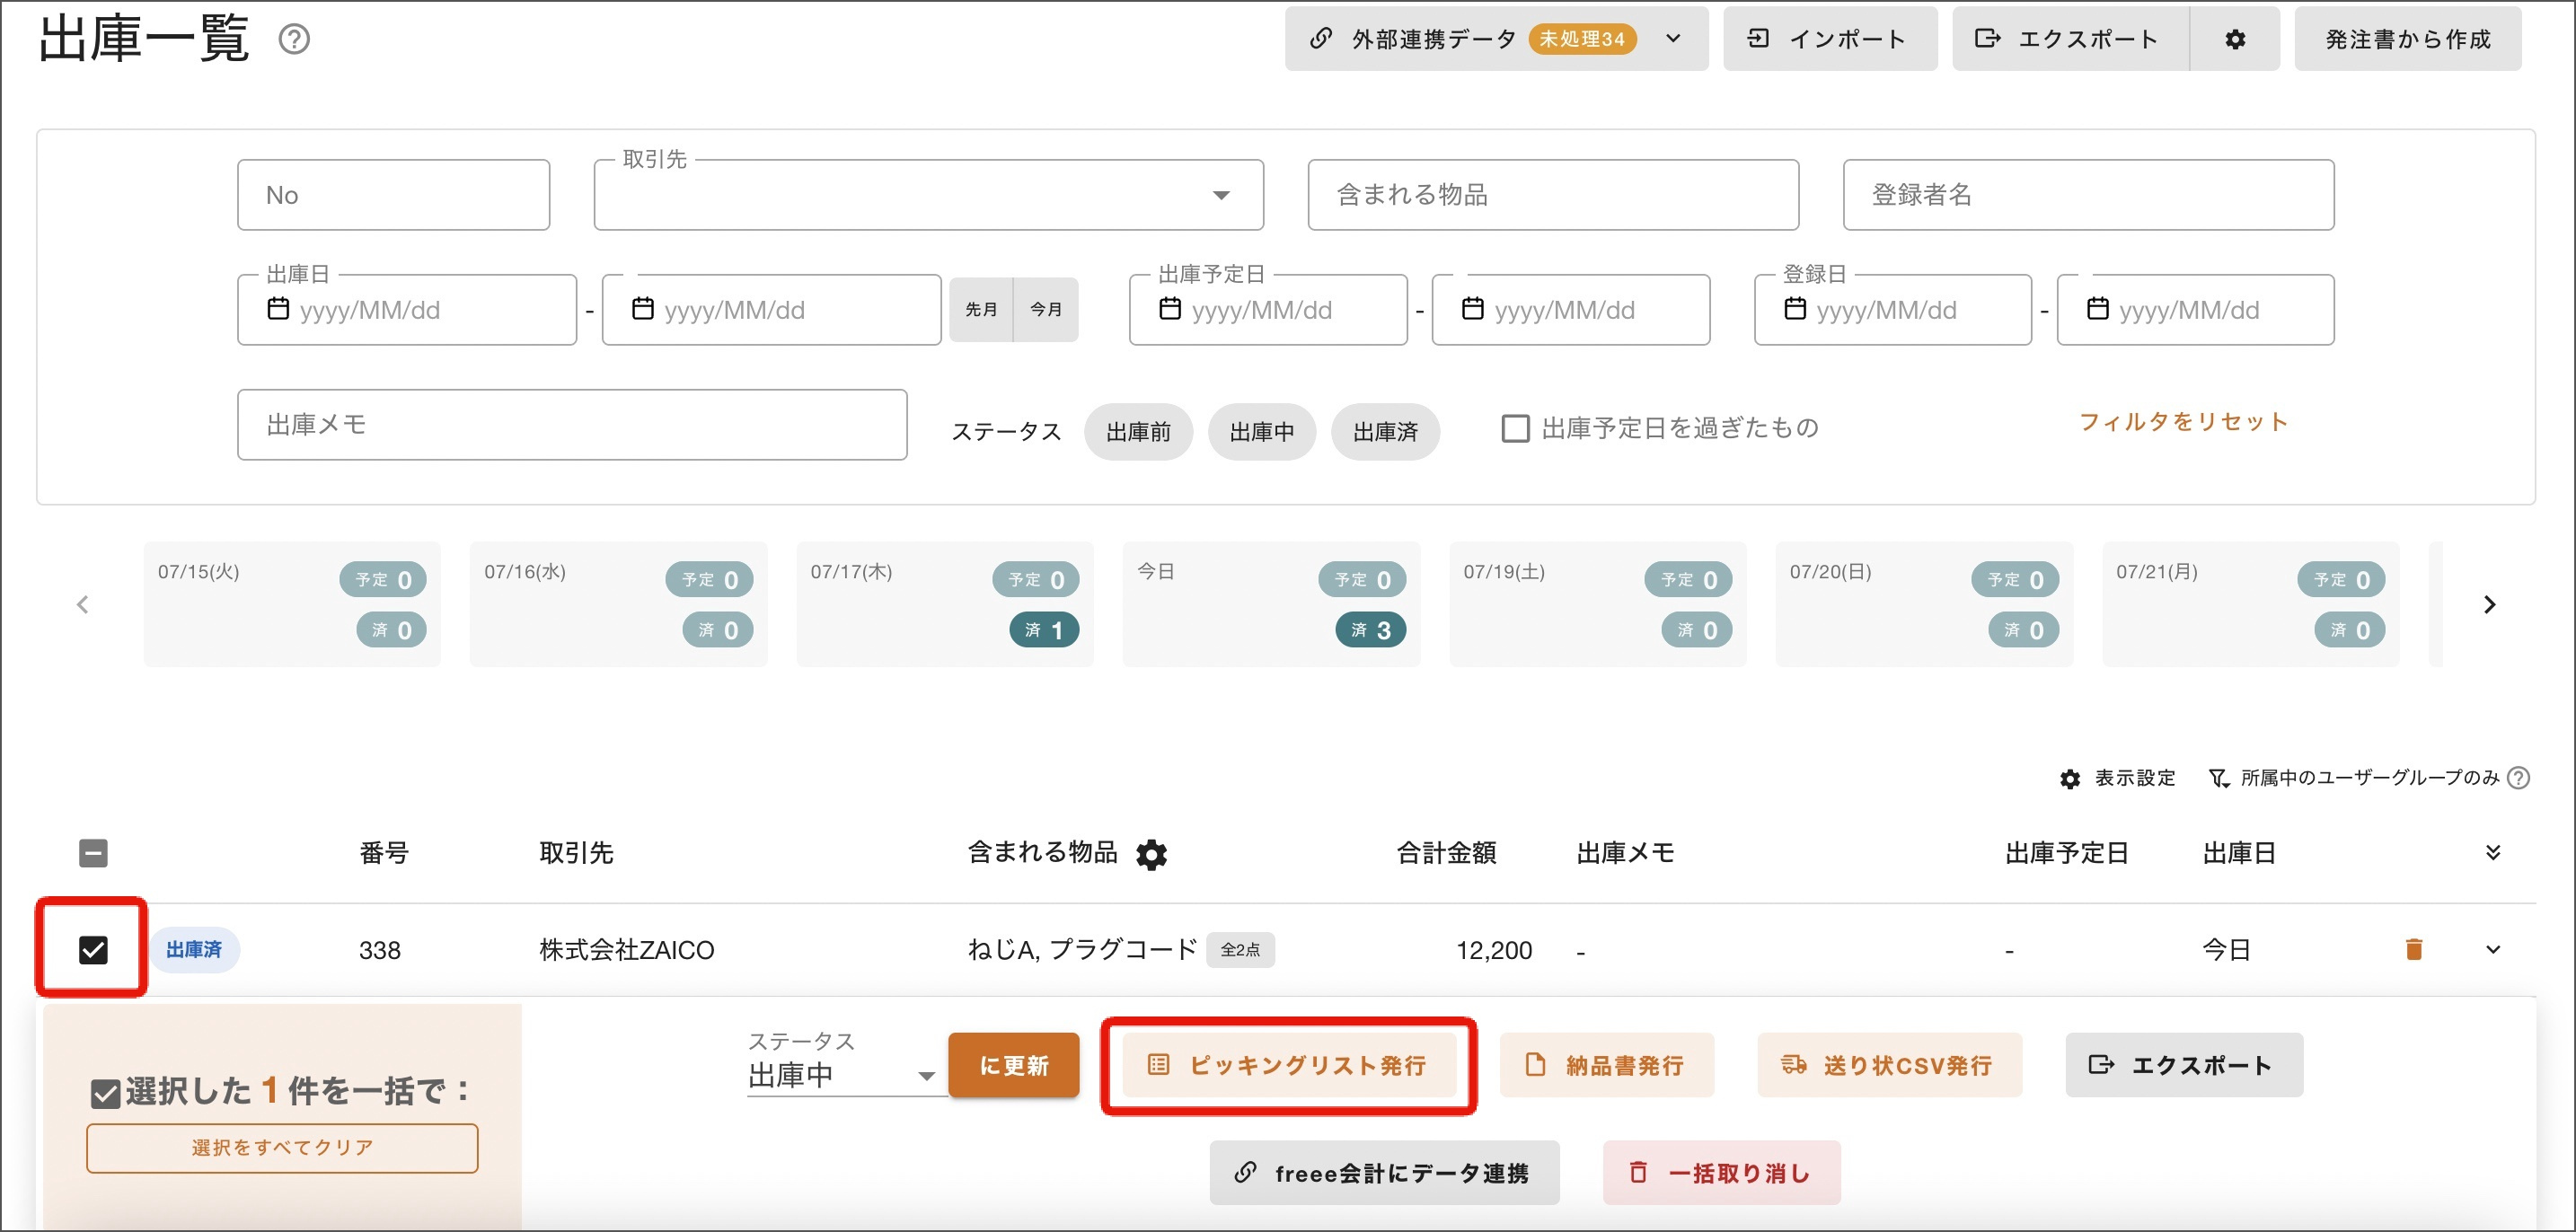This screenshot has height=1232, width=2576.
Task: Toggle 出庫済 status filter chip
Action: point(1385,432)
